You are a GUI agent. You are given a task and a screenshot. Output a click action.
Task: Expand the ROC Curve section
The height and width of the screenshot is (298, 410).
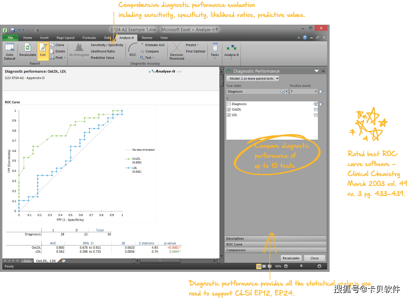[276, 244]
